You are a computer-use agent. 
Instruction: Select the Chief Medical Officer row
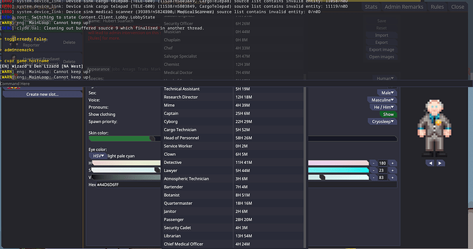coord(232,244)
